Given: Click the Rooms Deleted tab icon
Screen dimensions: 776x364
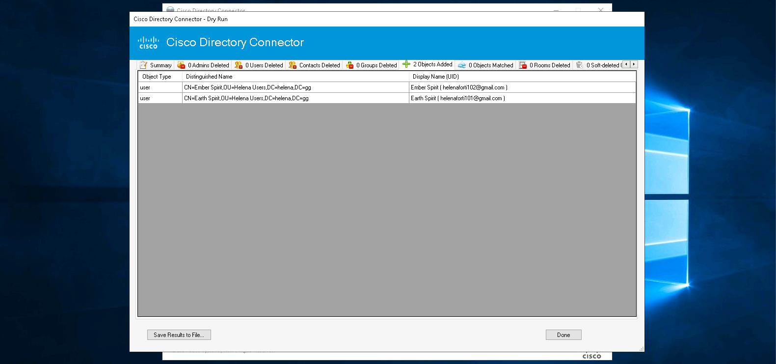Looking at the screenshot, I should [523, 65].
